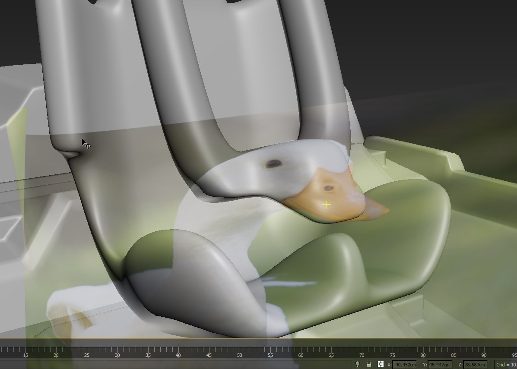
Task: Click the status prompt bar left of lightbulb
Action: click(173, 364)
